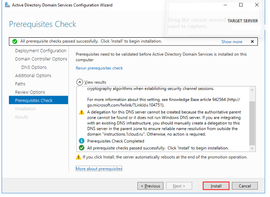Screen dimensions: 270x197
Task: Click Show more in the notification bar
Action: [232, 42]
